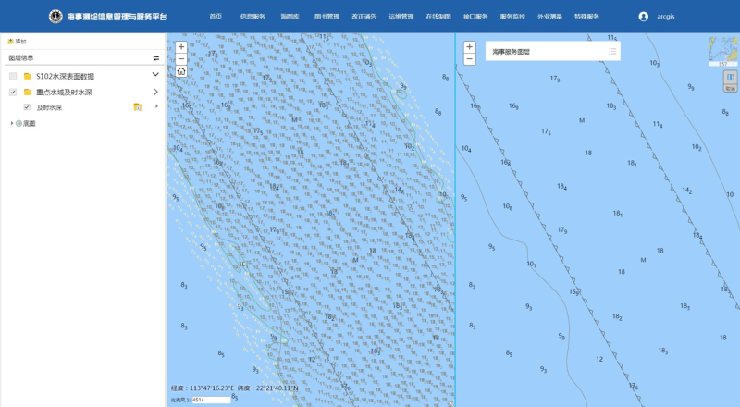Image resolution: width=740 pixels, height=407 pixels.
Task: Click the 添加 label to add layer
Action: (x=20, y=42)
